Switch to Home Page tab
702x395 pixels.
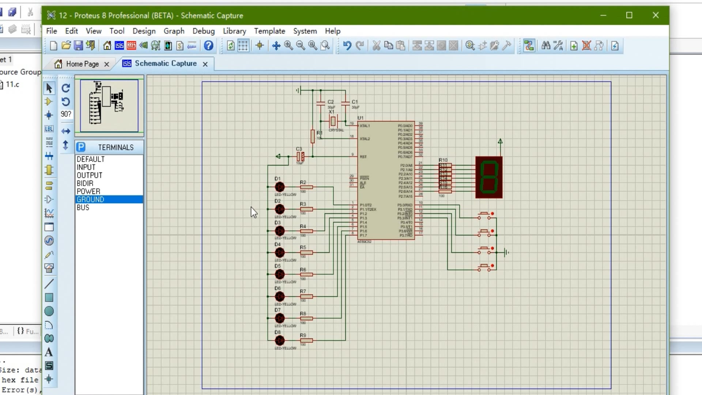(x=82, y=63)
